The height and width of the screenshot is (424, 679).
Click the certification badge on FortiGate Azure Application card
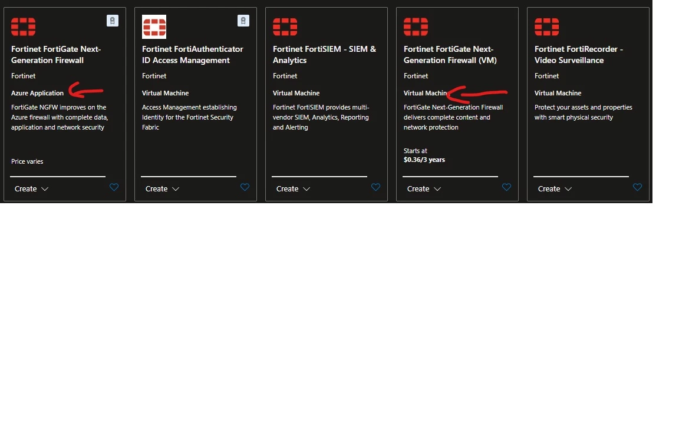coord(113,21)
